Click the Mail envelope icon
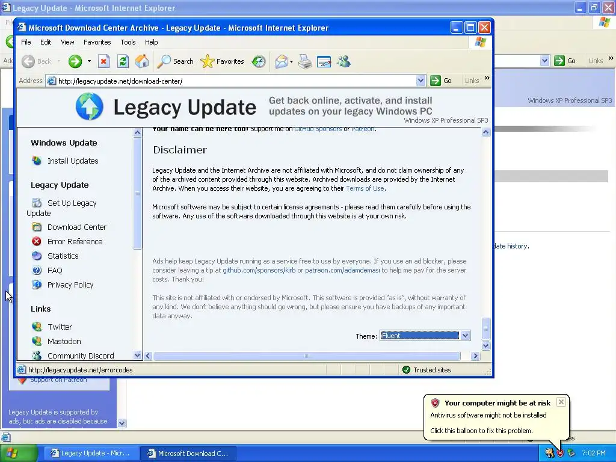 282,61
